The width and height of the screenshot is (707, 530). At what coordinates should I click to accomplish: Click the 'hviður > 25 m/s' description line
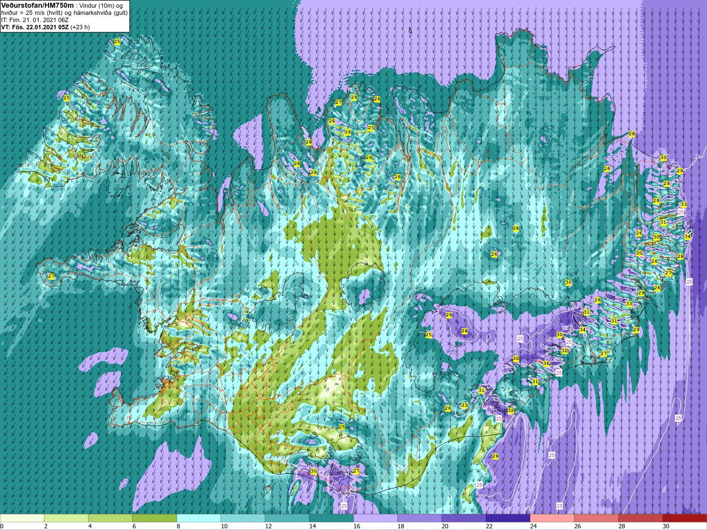click(64, 13)
